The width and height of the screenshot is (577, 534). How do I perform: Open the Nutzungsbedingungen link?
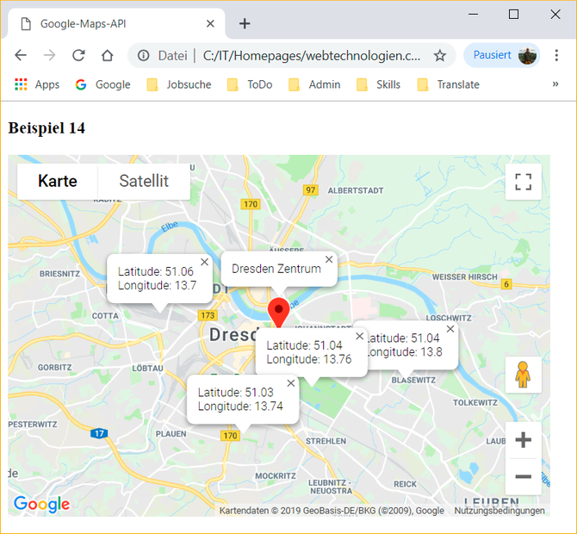[499, 511]
